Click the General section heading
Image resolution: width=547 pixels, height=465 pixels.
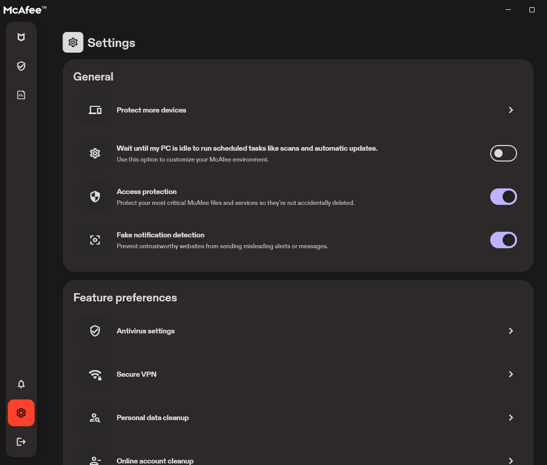[93, 77]
